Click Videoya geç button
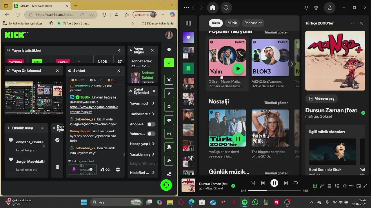This screenshot has width=371, height=208. coord(321,99)
